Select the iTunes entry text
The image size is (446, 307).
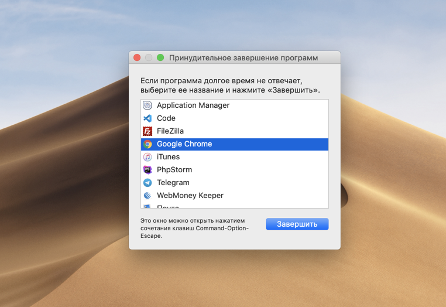click(x=168, y=157)
